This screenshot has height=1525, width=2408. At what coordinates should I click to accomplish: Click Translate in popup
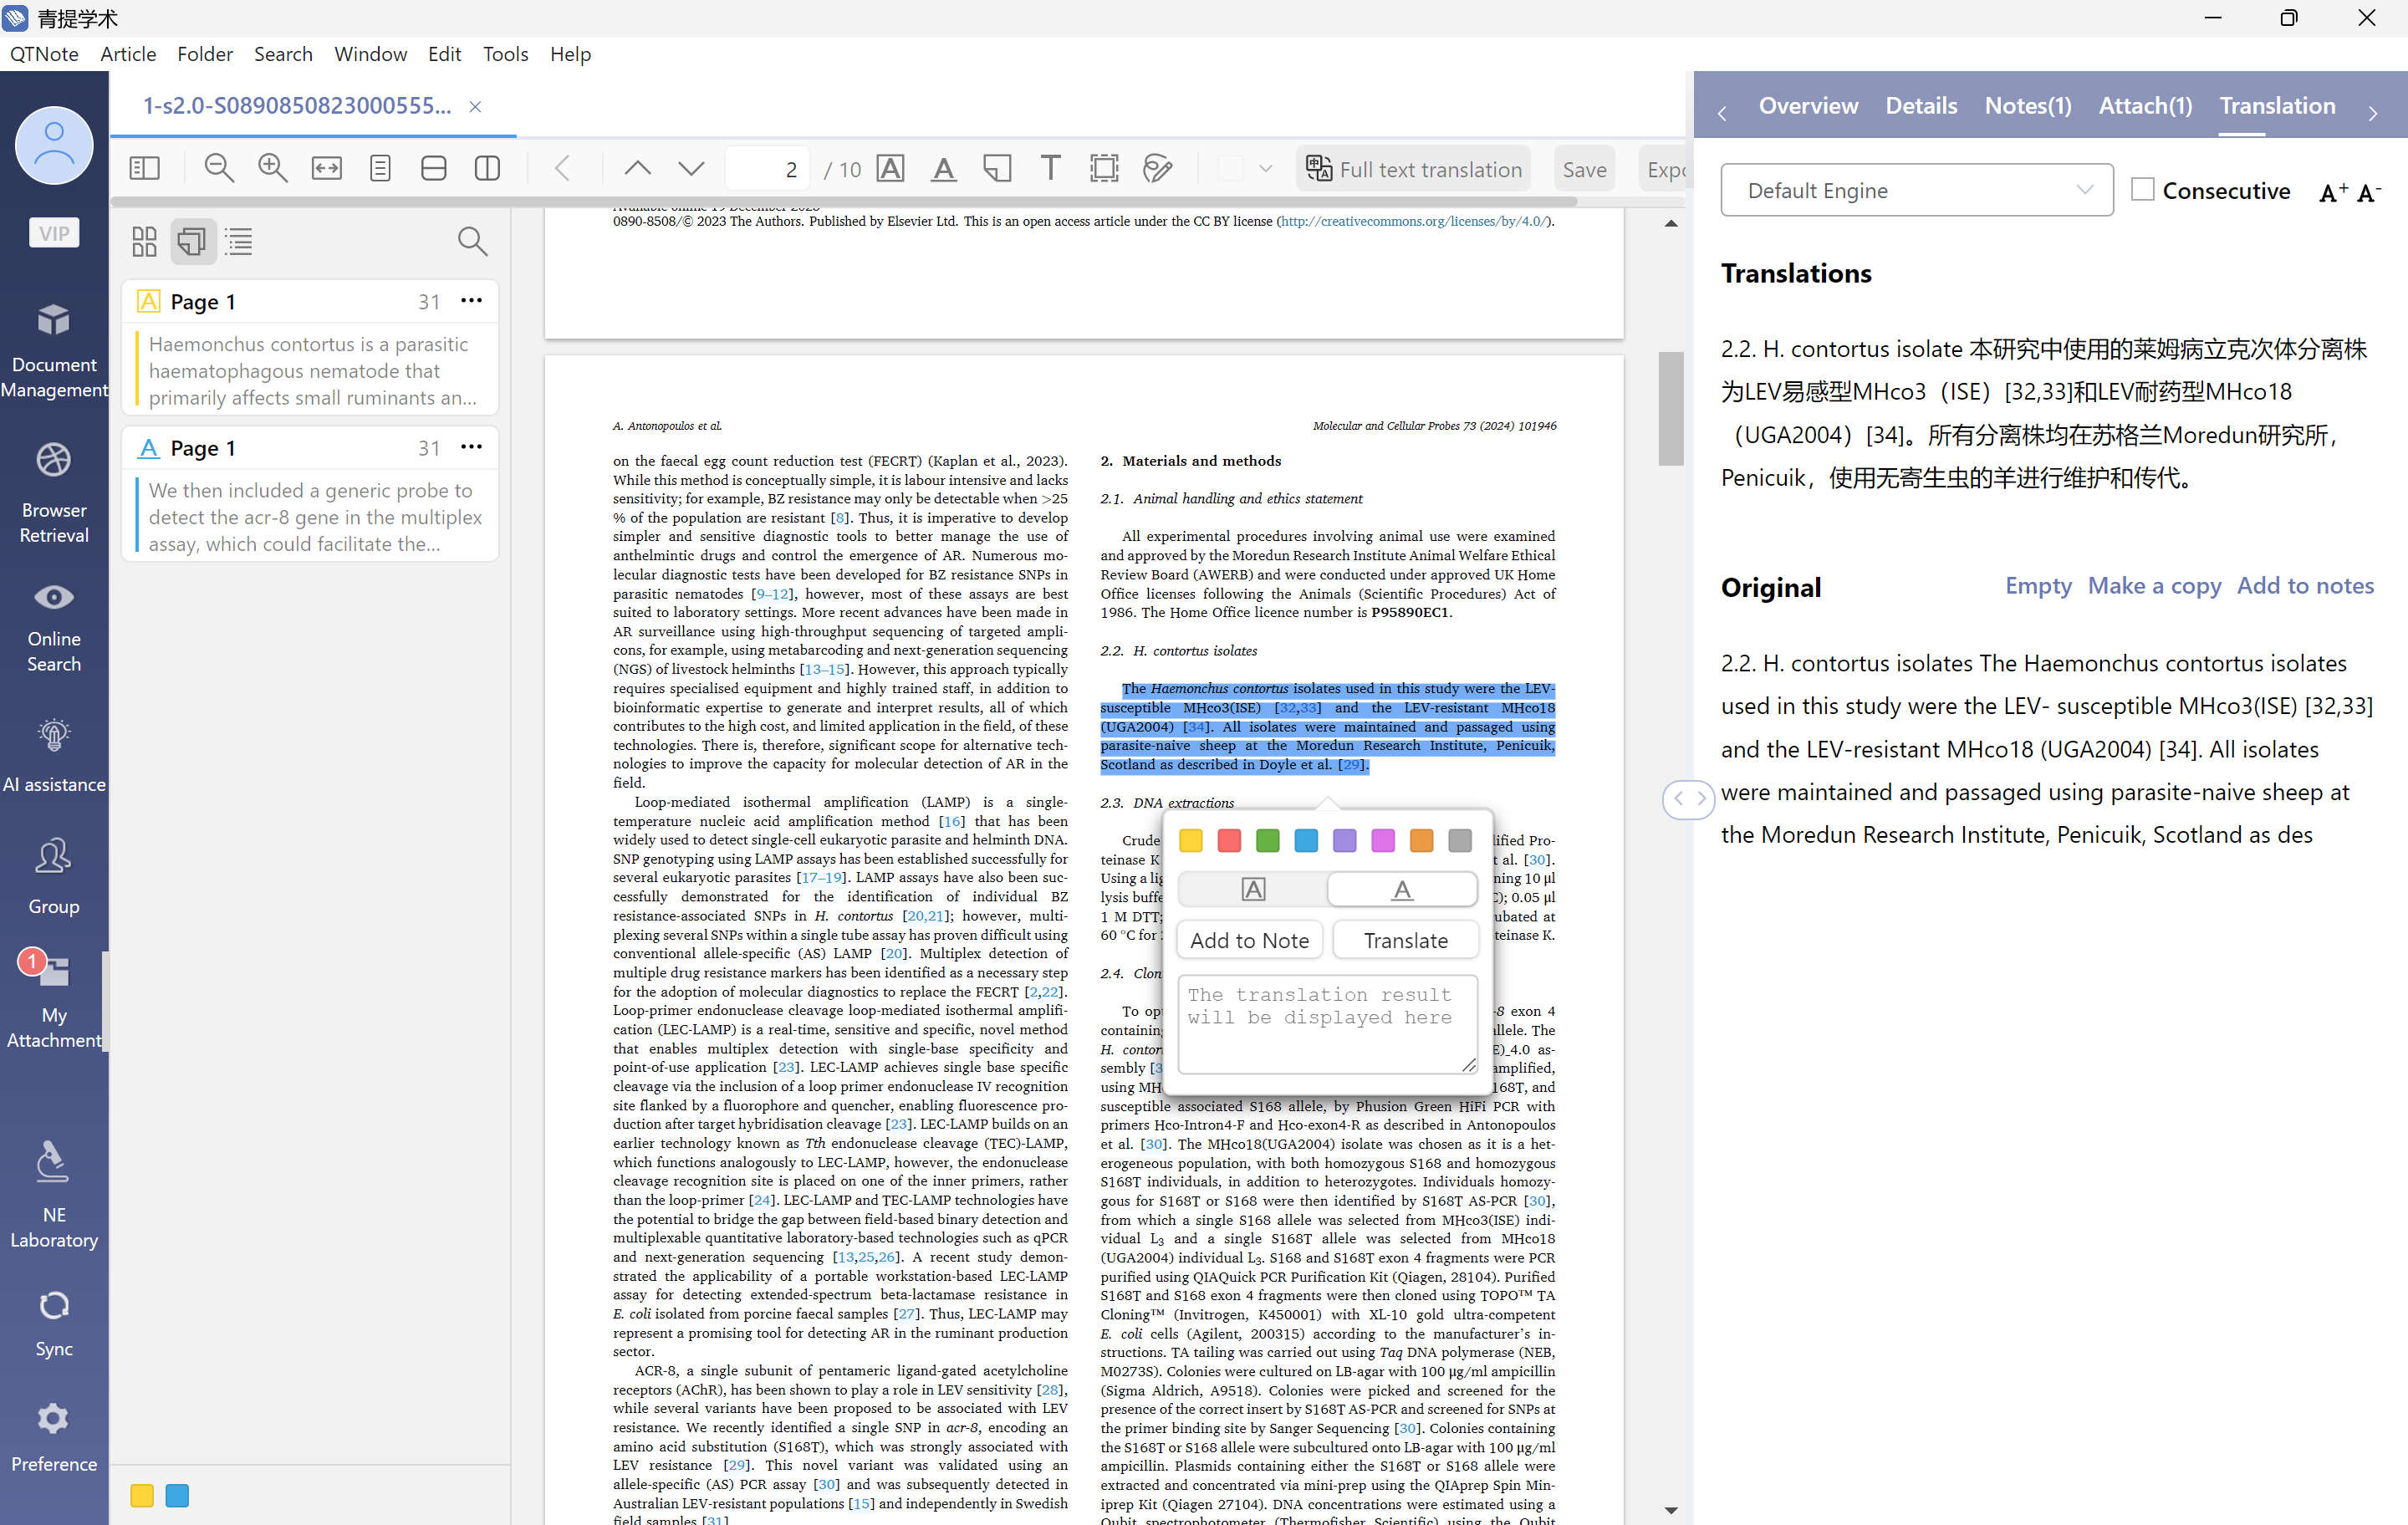[1405, 940]
